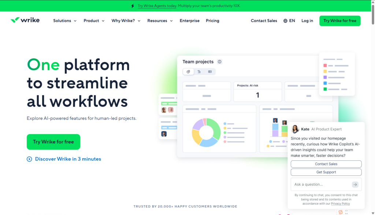Select the pie chart view icon
The height and width of the screenshot is (215, 375).
tap(188, 72)
